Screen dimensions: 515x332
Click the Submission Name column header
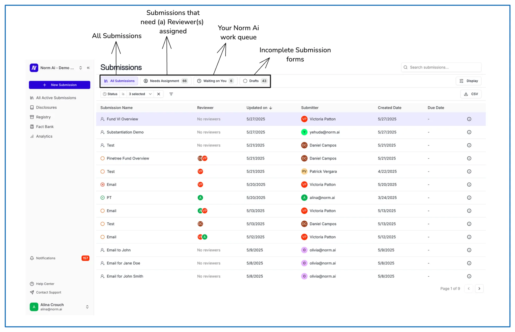(x=116, y=108)
